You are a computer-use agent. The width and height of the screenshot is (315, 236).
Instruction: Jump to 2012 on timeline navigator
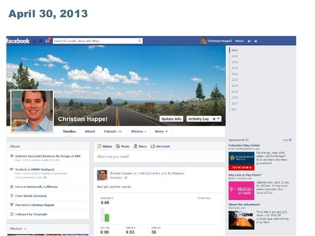235,62
